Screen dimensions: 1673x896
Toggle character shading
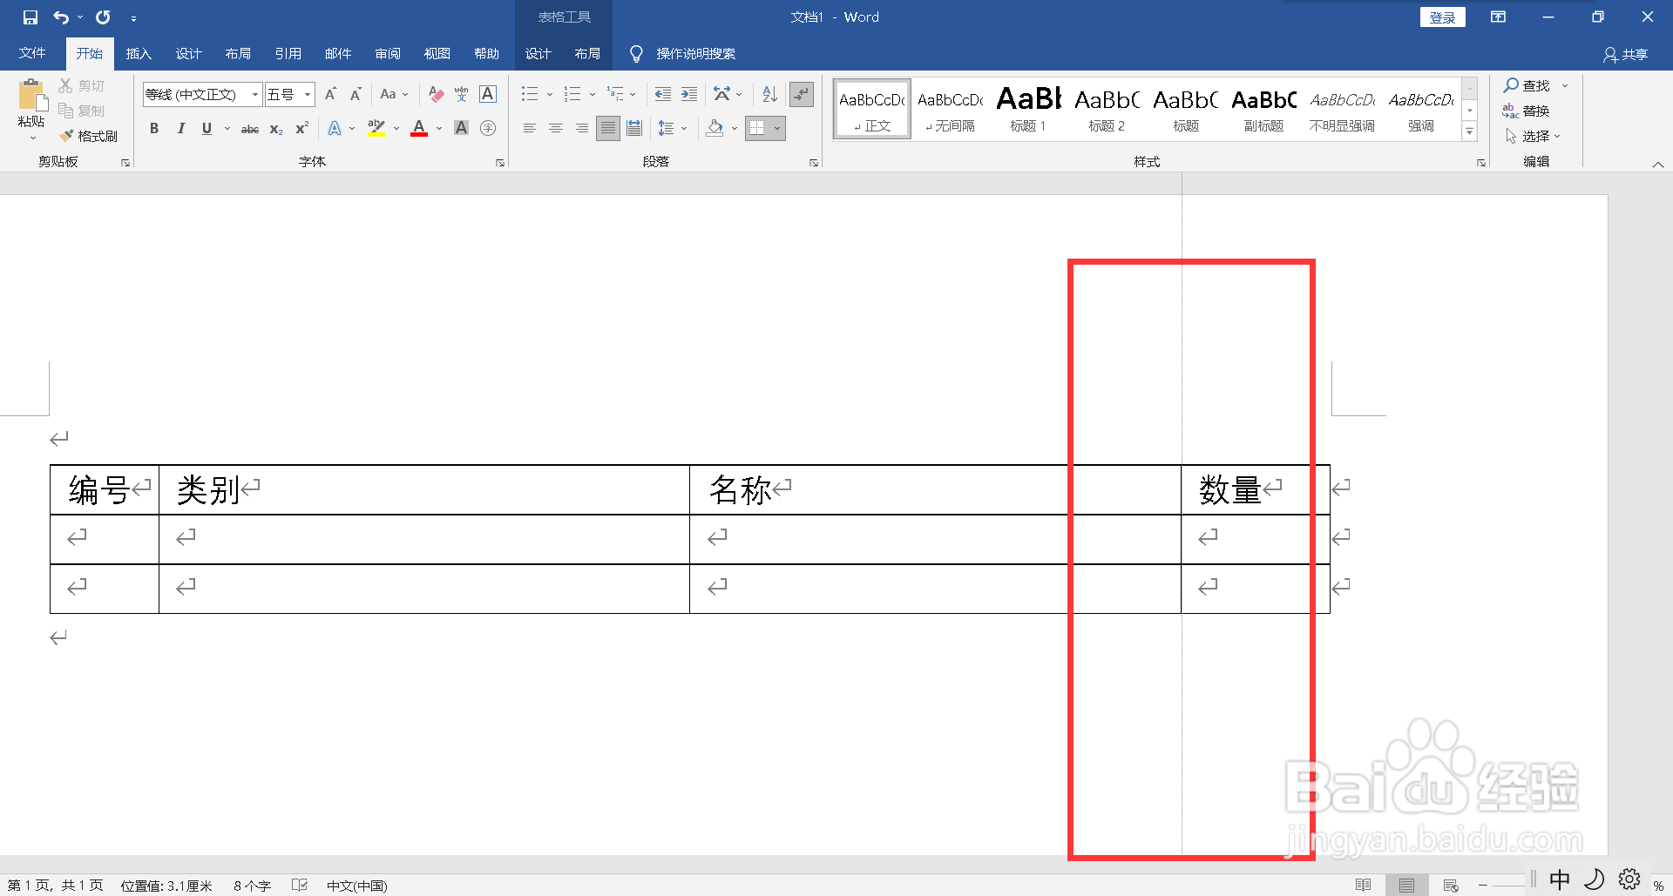[462, 129]
